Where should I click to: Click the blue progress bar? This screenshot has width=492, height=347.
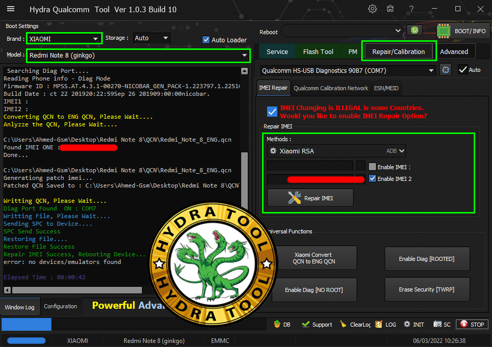pyautogui.click(x=26, y=325)
